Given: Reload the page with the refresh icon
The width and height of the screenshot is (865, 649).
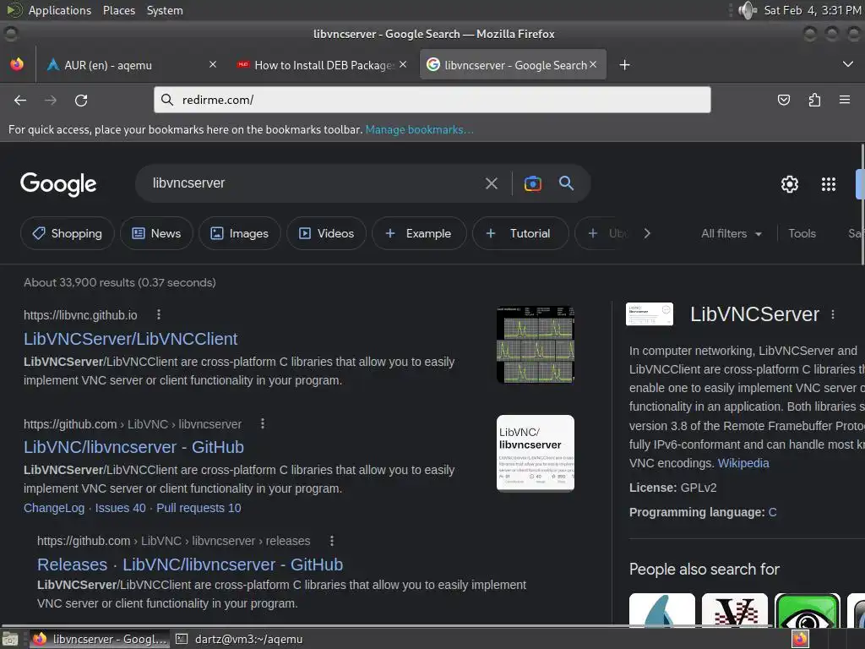Looking at the screenshot, I should point(81,100).
